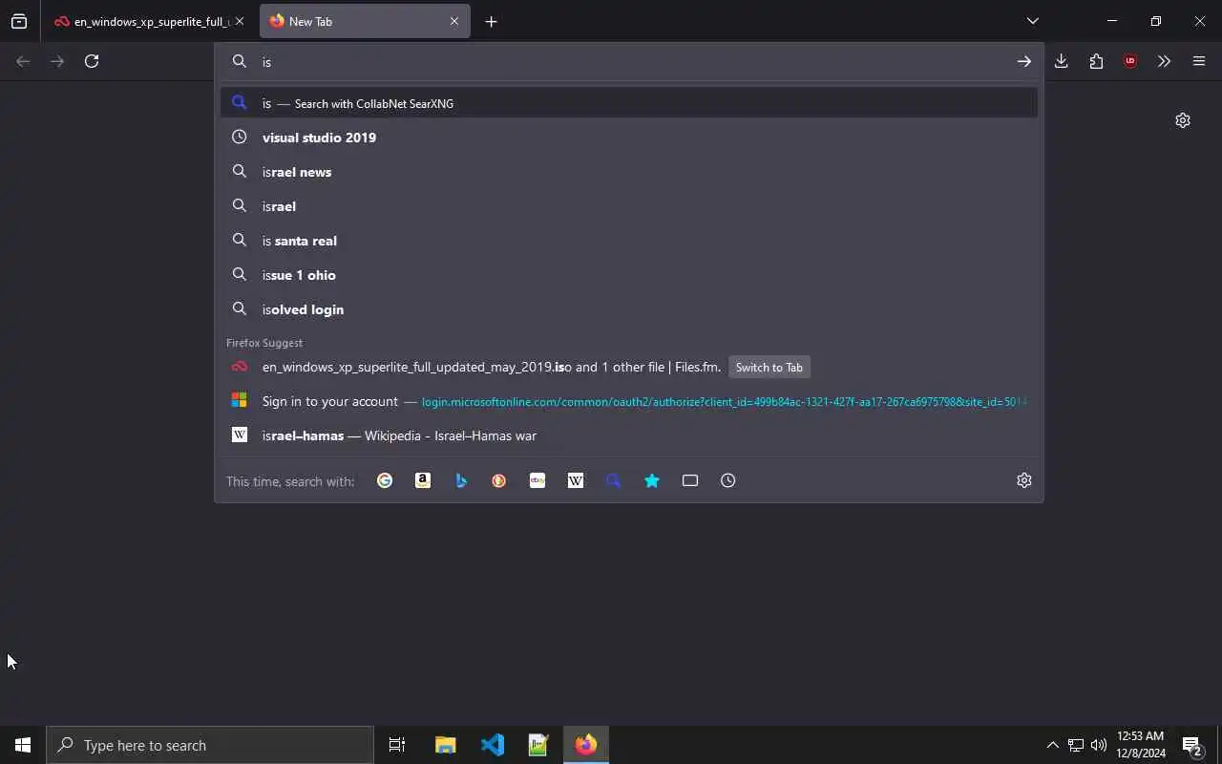The image size is (1222, 764).
Task: Select the New Tab tab
Action: click(x=365, y=21)
